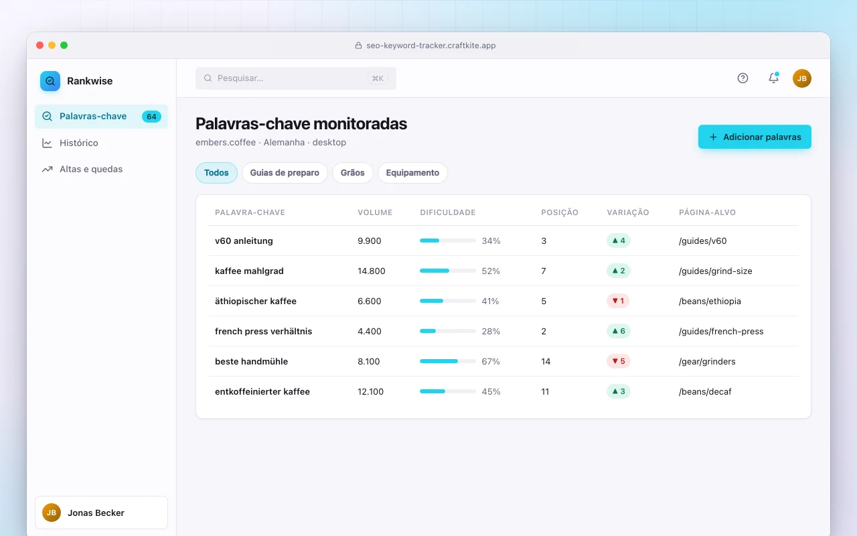
Task: Open the /beans/ethiopia target page
Action: (x=710, y=301)
